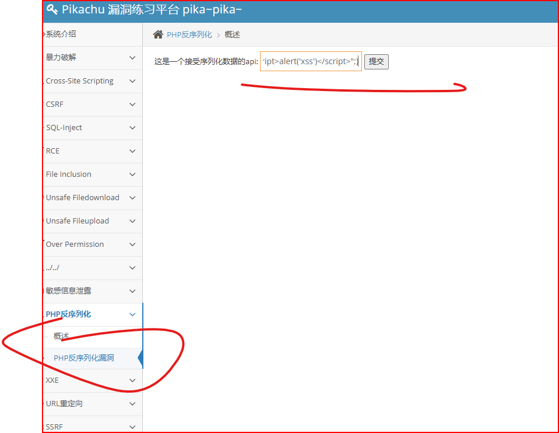Open the SSRF sidebar menu

[x=54, y=427]
